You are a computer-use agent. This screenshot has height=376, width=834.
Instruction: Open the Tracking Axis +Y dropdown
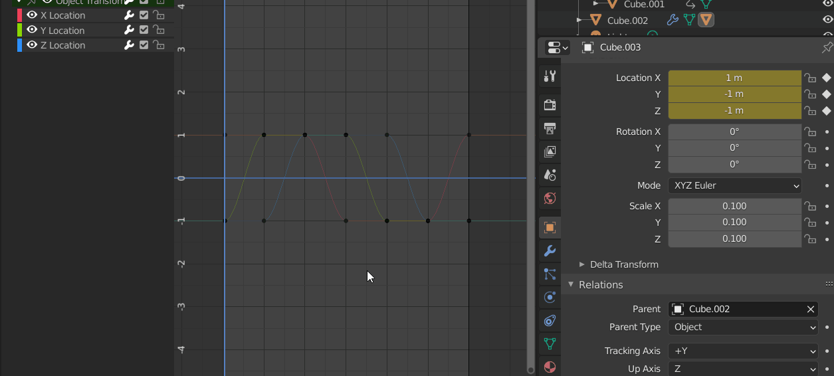pyautogui.click(x=743, y=351)
